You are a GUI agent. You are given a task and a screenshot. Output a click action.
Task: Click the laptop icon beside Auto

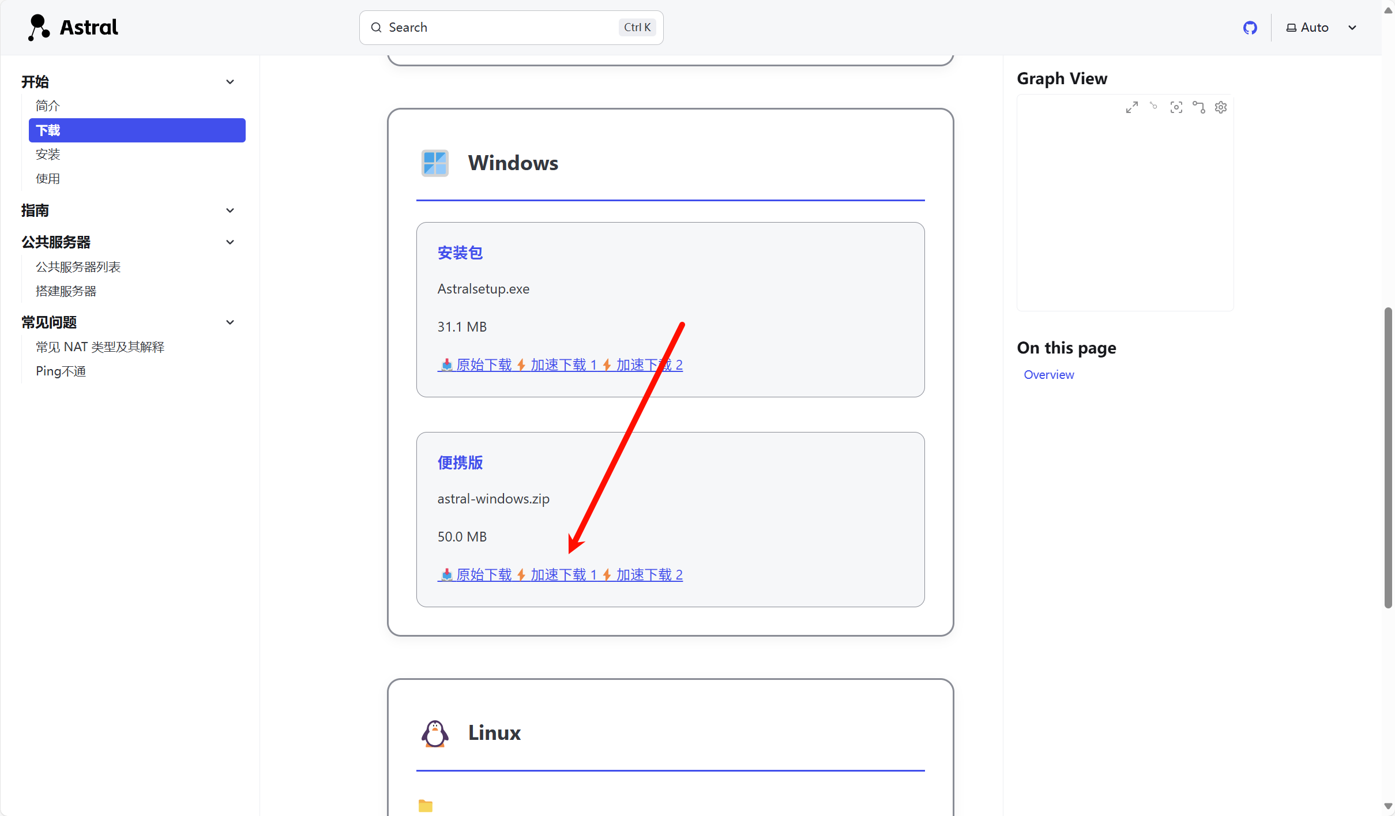coord(1291,28)
